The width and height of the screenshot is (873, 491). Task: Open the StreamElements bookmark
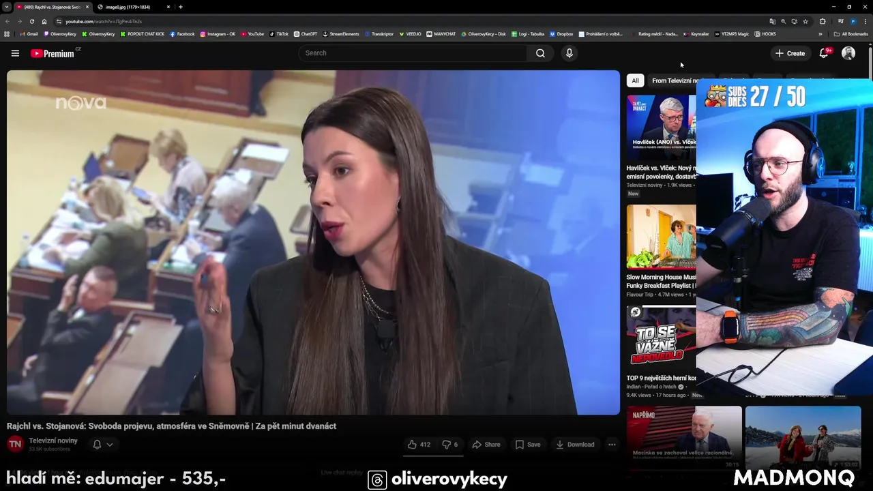341,33
